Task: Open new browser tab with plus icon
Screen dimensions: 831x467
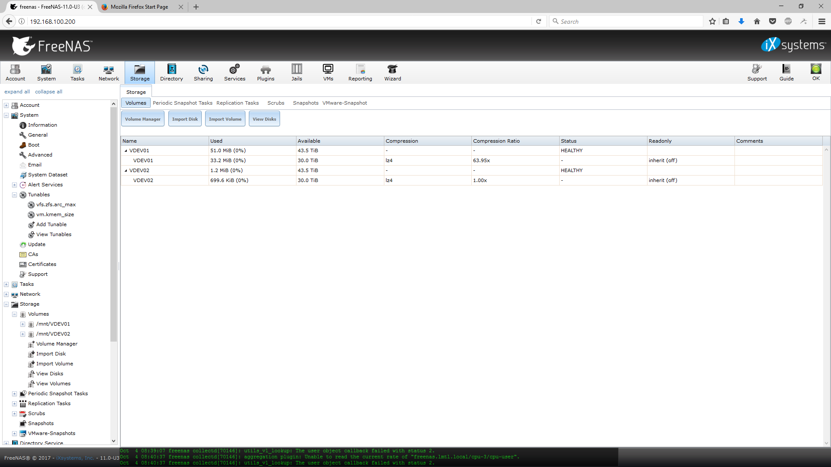Action: 196,7
